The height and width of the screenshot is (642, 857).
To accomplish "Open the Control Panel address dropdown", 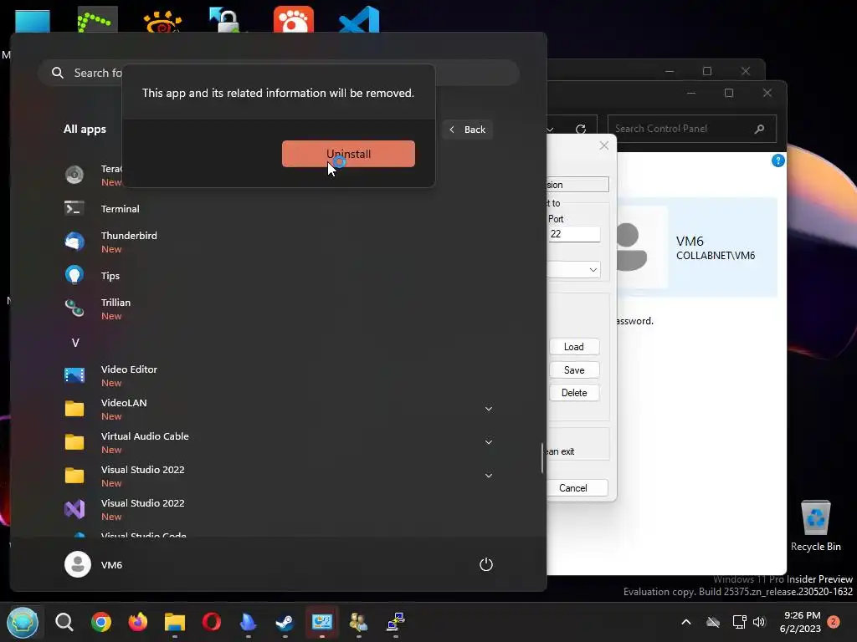I will pos(551,130).
